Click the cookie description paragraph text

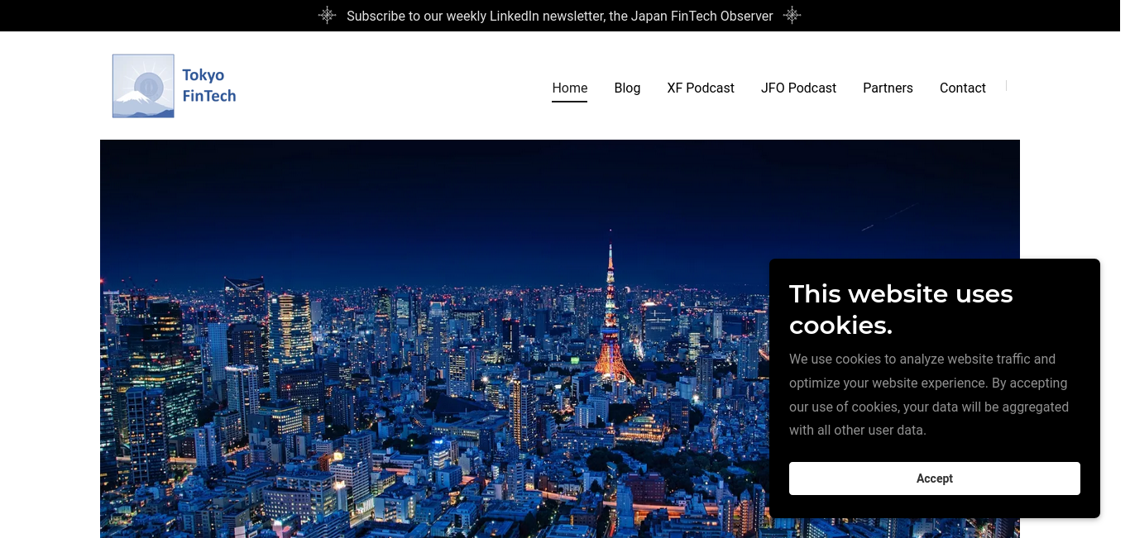point(929,395)
